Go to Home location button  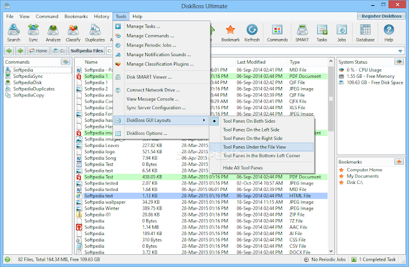coord(38,50)
